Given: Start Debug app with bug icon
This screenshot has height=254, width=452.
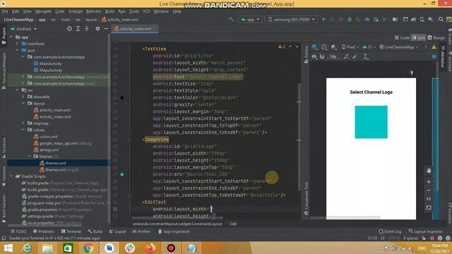Looking at the screenshot, I should coord(350,20).
